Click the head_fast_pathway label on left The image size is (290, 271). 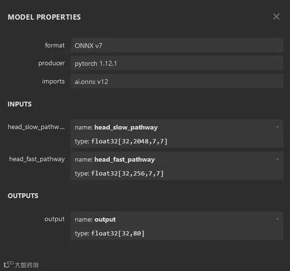[x=37, y=159]
